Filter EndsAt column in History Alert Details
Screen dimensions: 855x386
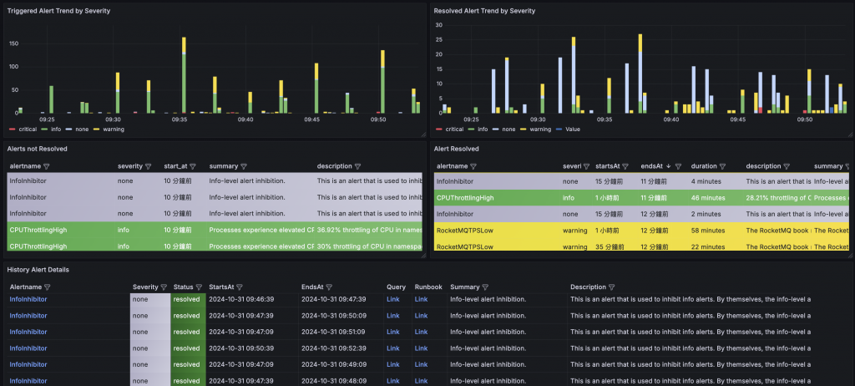click(x=329, y=287)
